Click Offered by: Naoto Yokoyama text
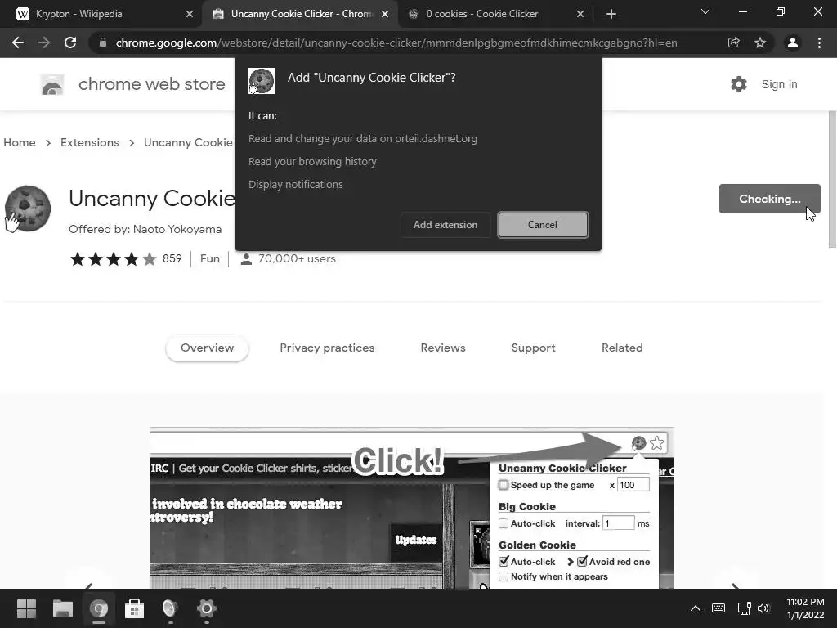The image size is (837, 628). coord(145,229)
